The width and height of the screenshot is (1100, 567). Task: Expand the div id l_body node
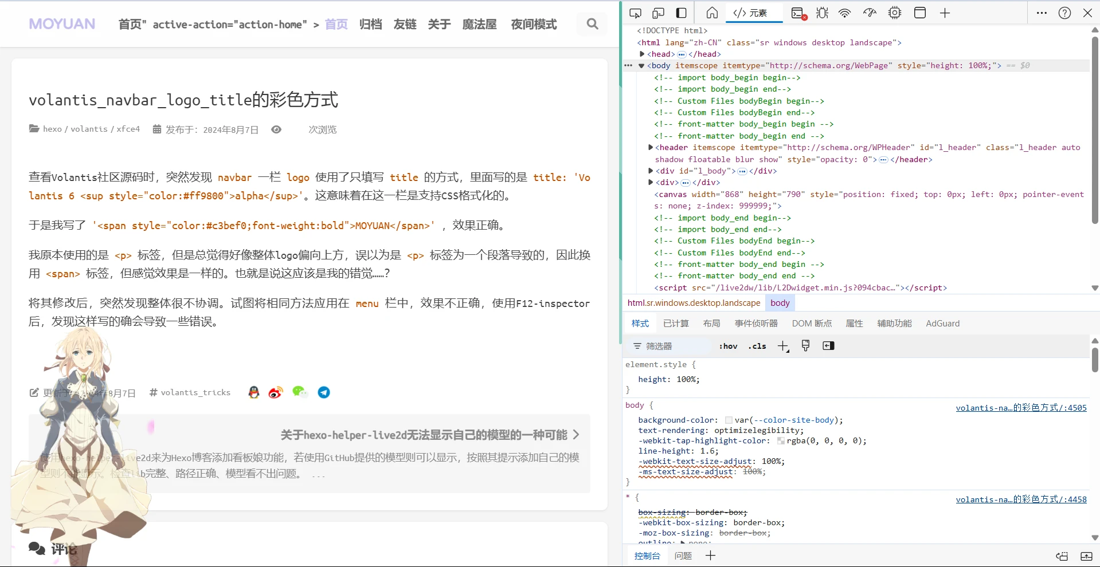[651, 171]
